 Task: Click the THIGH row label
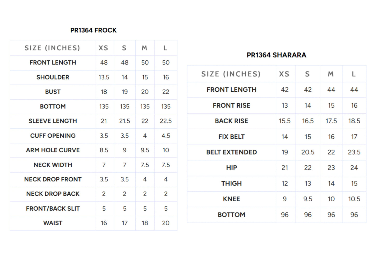point(231,183)
